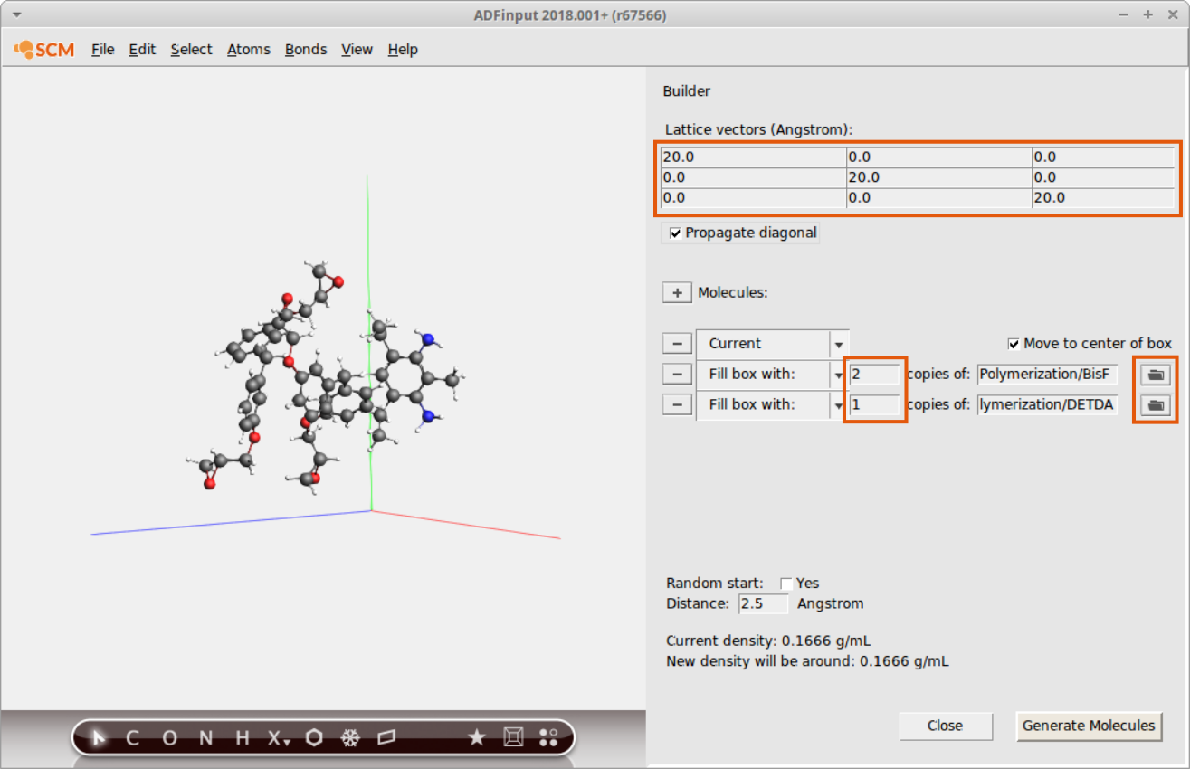Browse file for DETDA molecule
The height and width of the screenshot is (769, 1190).
(x=1156, y=404)
